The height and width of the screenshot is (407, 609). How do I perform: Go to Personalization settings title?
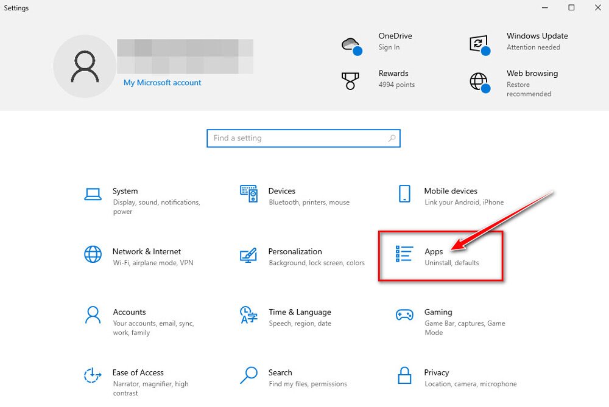click(295, 251)
